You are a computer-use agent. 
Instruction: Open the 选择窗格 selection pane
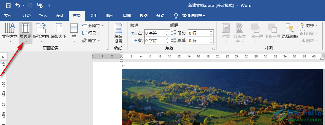(x=290, y=31)
